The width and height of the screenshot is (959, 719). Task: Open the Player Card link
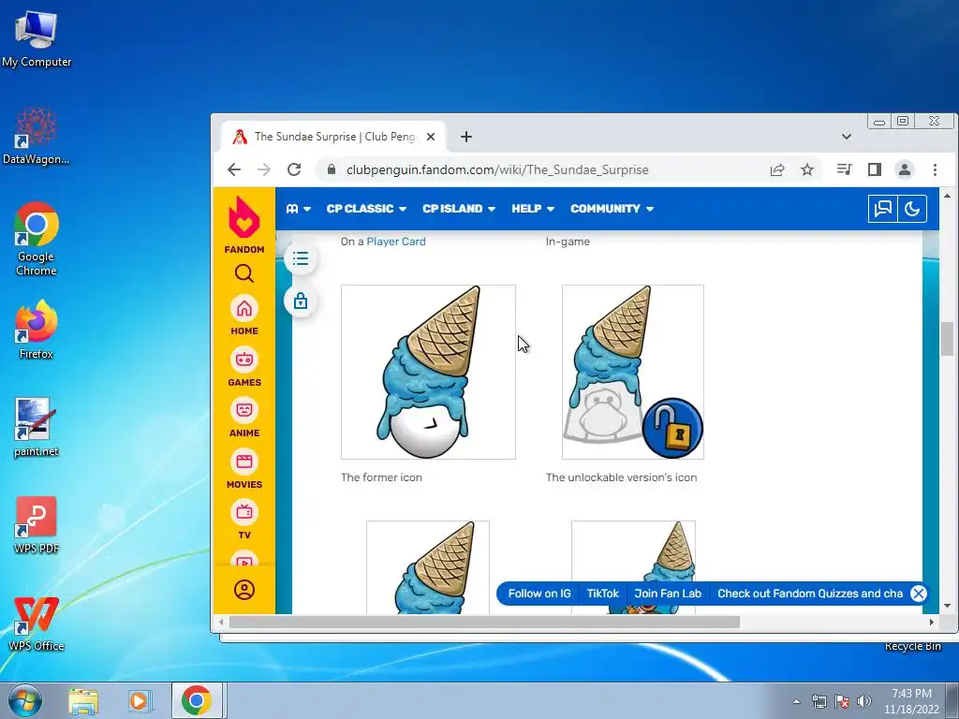pos(396,242)
